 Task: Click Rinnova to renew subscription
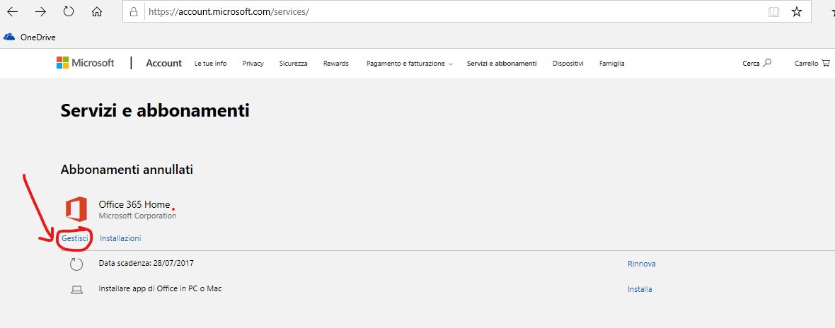(641, 264)
